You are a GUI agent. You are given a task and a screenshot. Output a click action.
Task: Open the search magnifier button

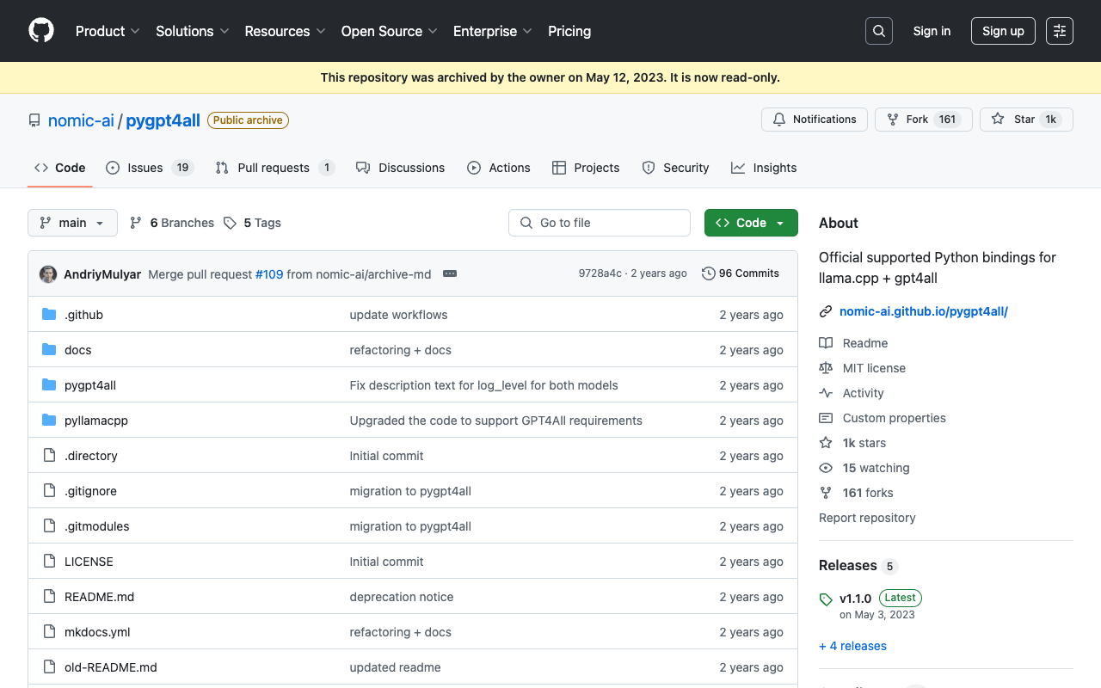pyautogui.click(x=879, y=31)
